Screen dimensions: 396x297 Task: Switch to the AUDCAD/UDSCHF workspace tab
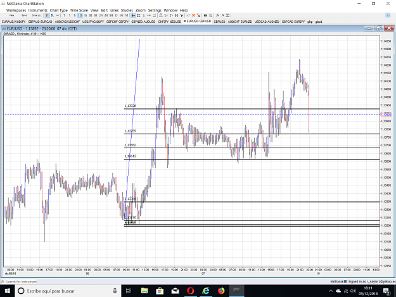coord(67,22)
